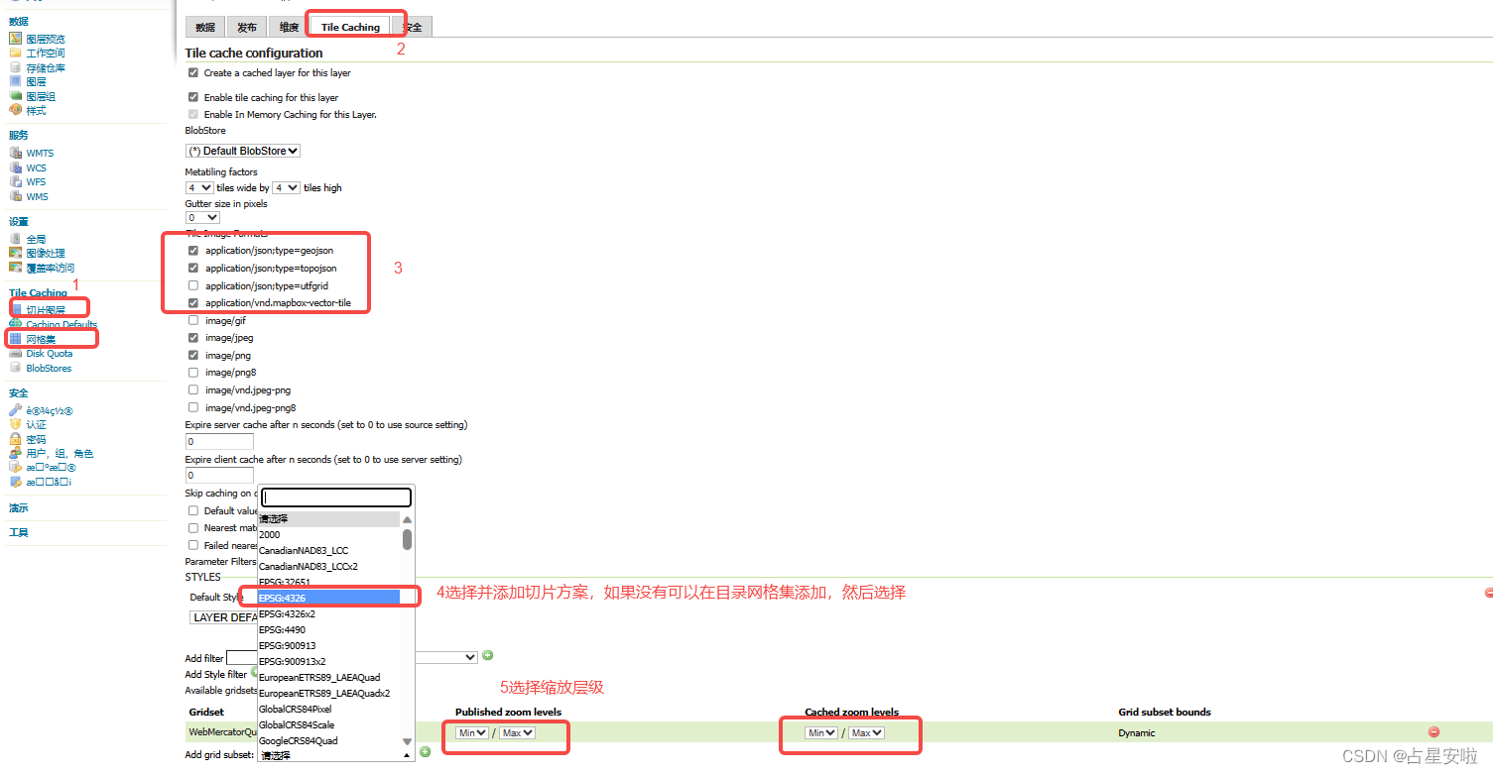Click the 认证 shield icon

coord(15,424)
